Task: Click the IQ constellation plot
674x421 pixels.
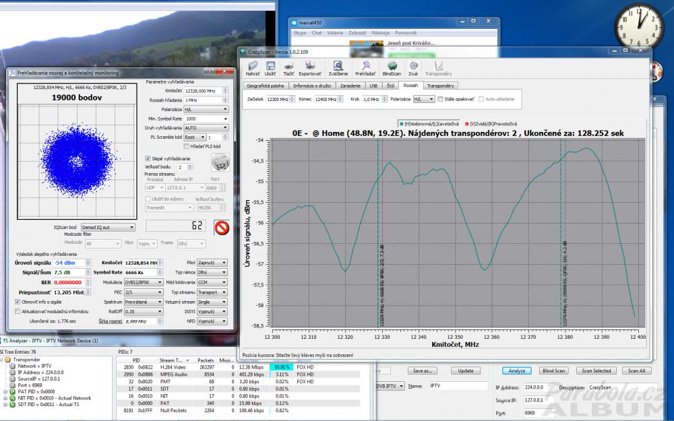Action: (77, 162)
